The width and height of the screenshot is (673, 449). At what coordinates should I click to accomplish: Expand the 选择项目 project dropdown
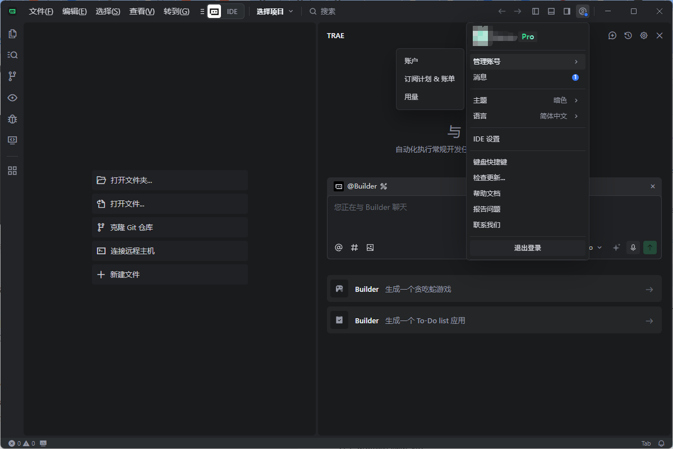coord(275,11)
